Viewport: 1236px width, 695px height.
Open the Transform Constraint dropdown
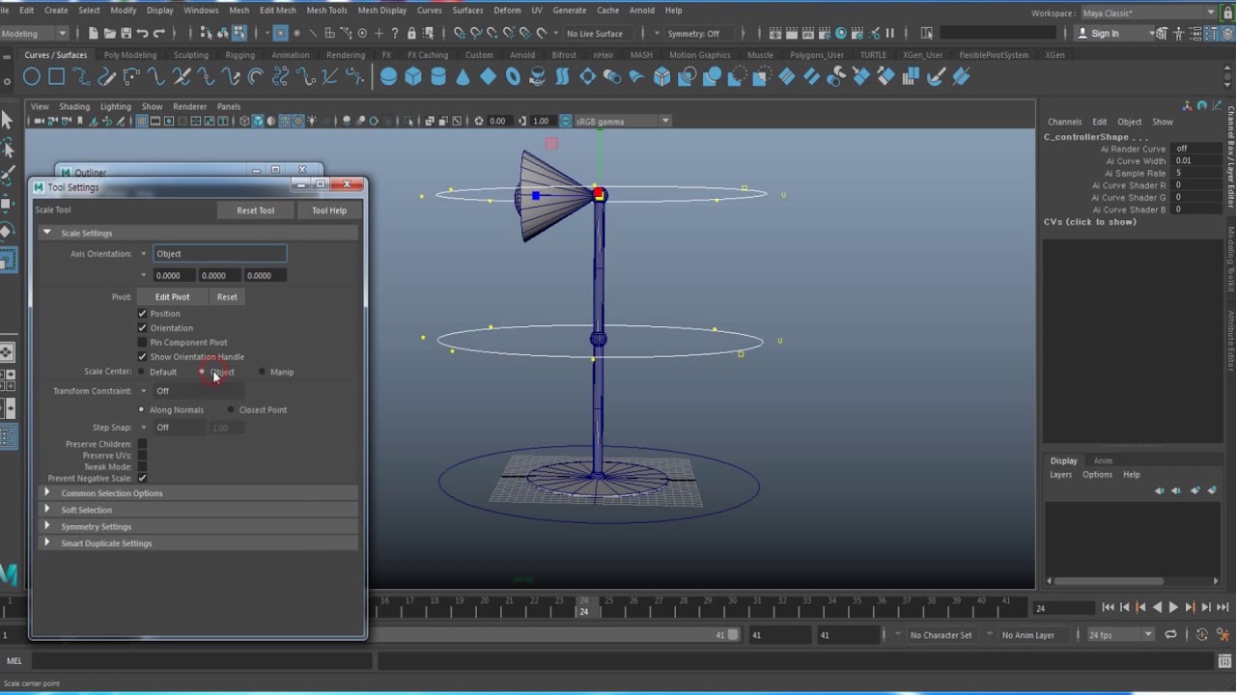pos(144,391)
